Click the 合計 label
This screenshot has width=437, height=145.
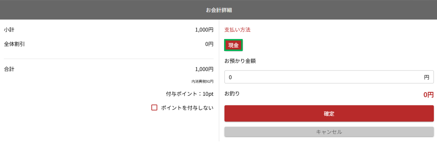tap(9, 69)
